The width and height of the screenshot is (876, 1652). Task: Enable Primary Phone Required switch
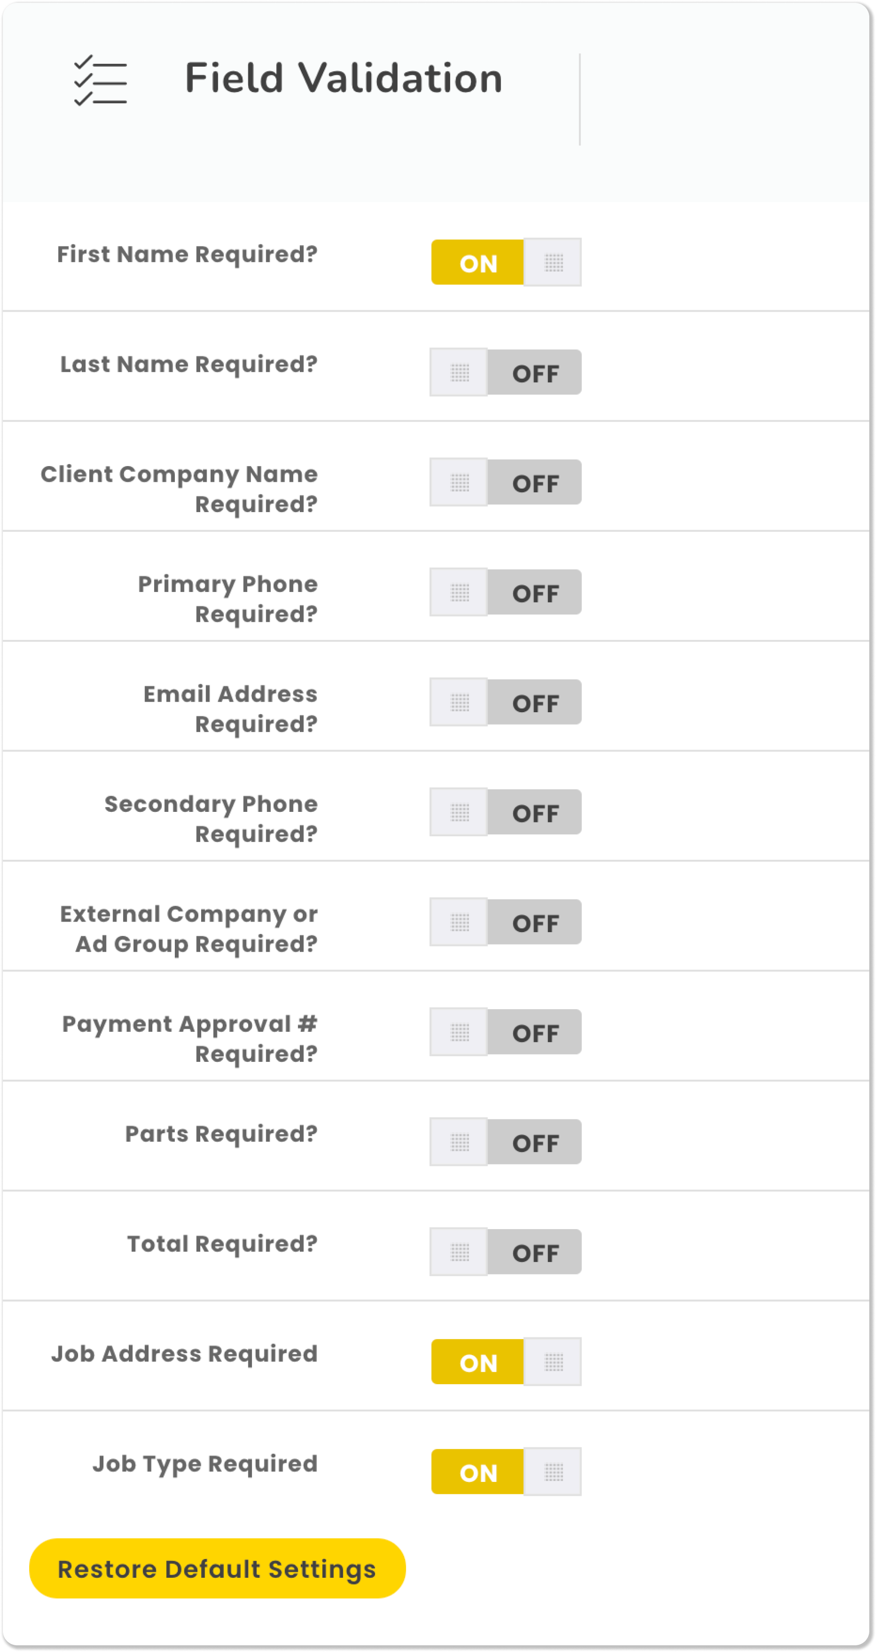(506, 592)
